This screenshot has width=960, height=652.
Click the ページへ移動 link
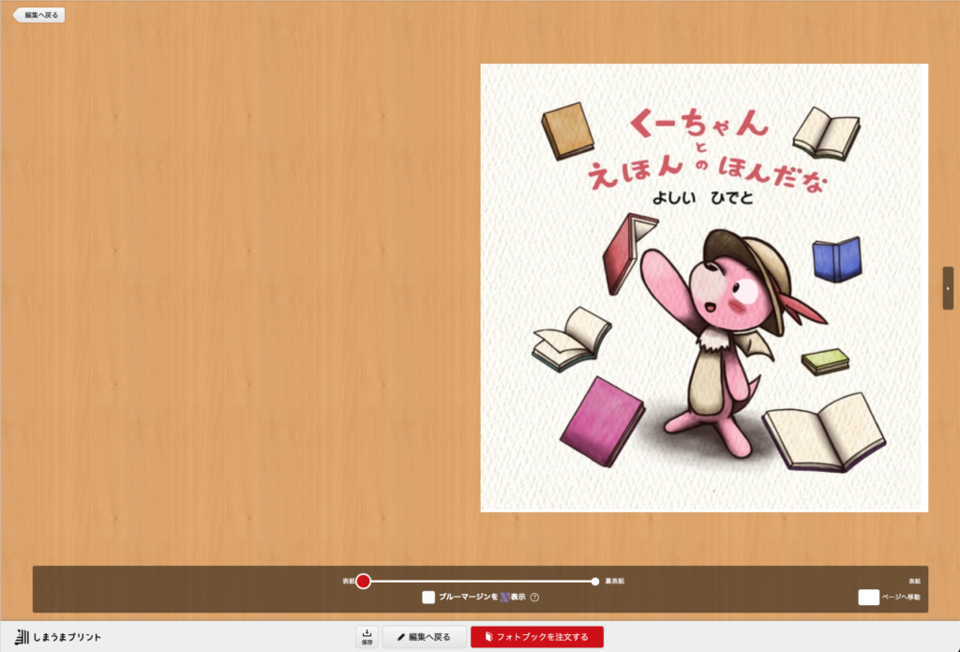click(x=901, y=597)
